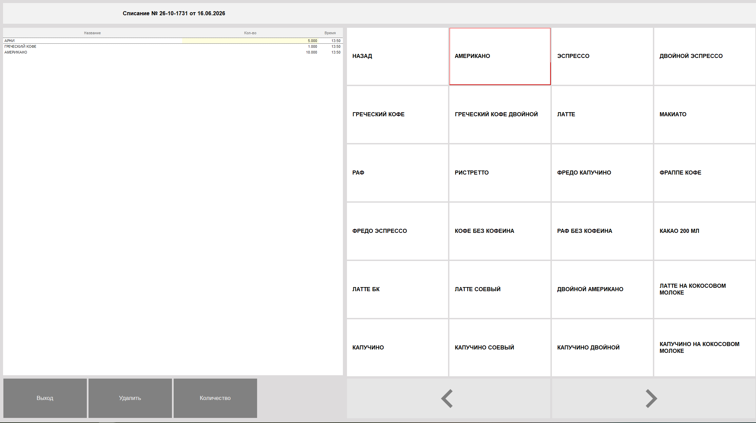Choose the ЛАТТЕ БК tile
The image size is (756, 423).
[x=397, y=289]
